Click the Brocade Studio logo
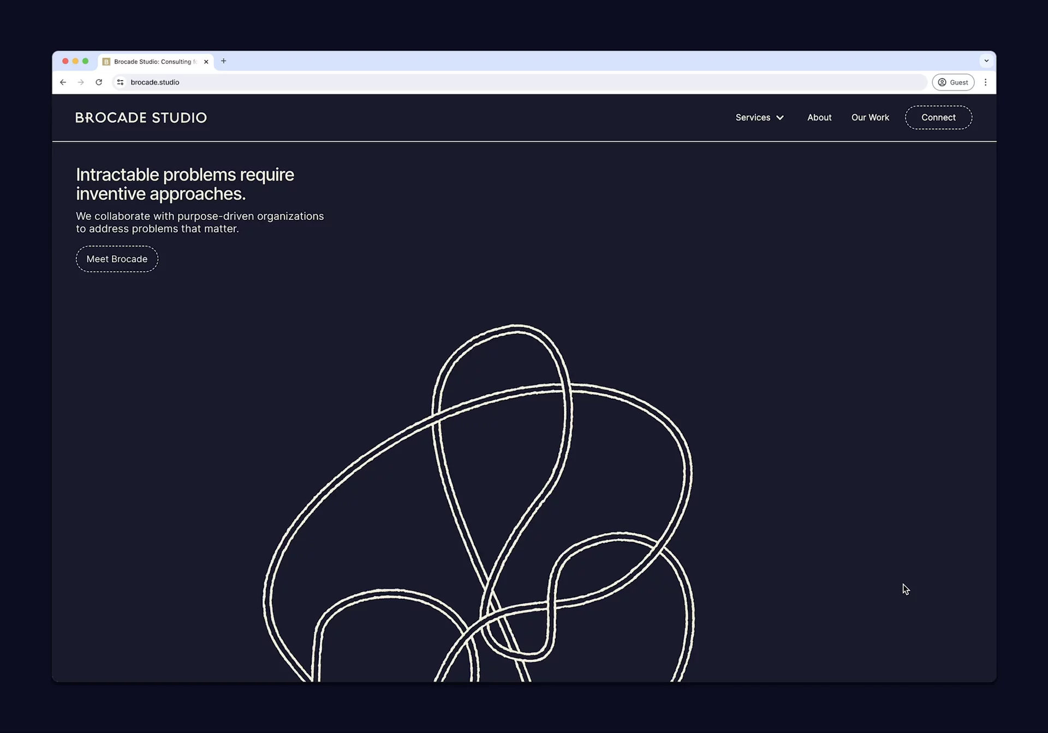Image resolution: width=1048 pixels, height=733 pixels. [x=141, y=118]
